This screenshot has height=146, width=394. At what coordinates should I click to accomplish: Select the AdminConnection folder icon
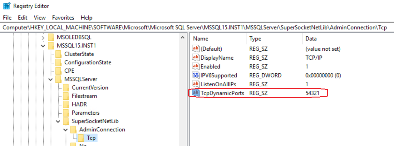click(74, 130)
